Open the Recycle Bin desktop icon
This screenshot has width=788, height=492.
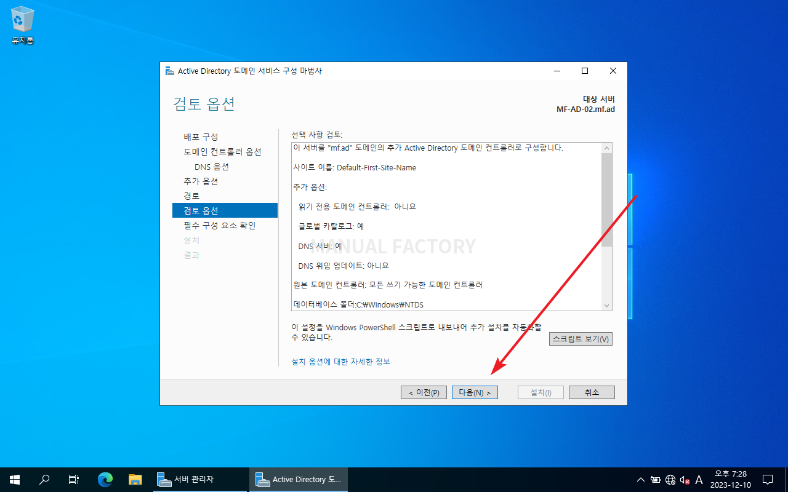tap(22, 26)
